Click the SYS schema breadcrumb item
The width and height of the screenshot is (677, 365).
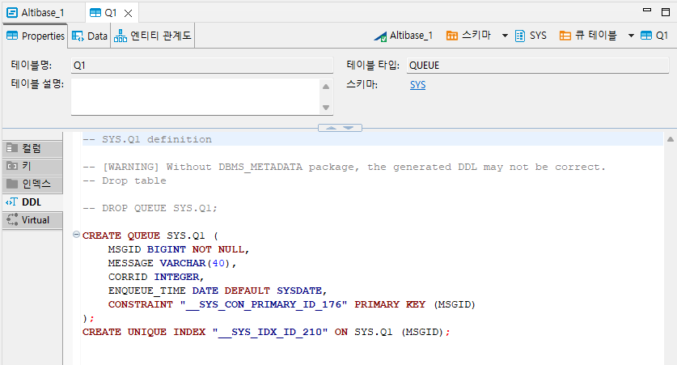[x=531, y=36]
